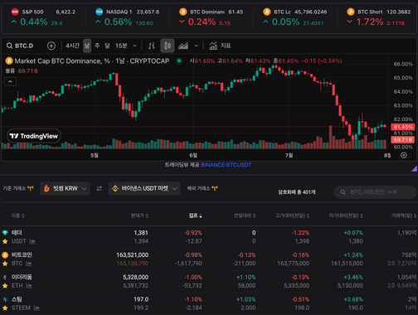Open the indicators 지표 icon

tap(220, 46)
